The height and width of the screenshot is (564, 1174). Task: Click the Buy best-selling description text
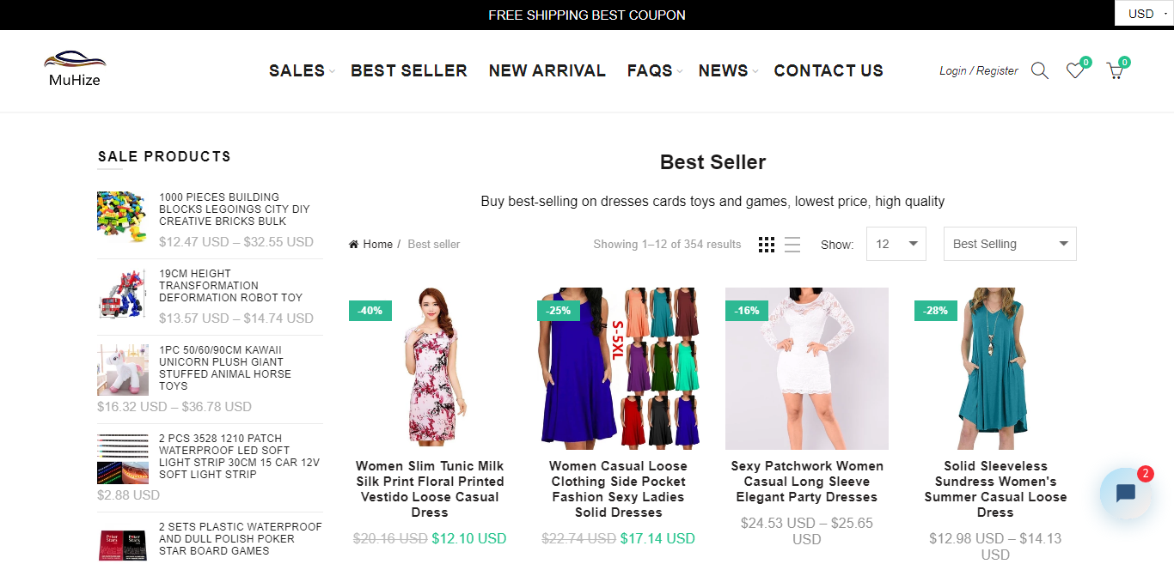point(712,202)
